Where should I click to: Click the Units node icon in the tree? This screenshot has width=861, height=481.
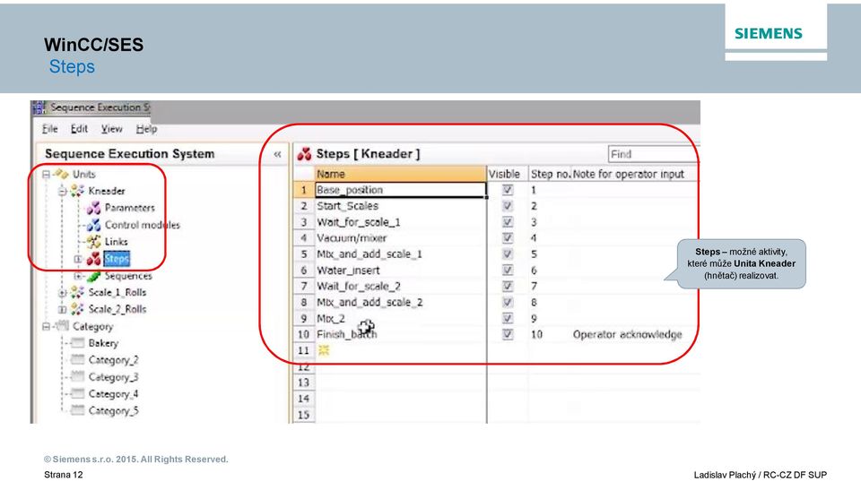62,174
